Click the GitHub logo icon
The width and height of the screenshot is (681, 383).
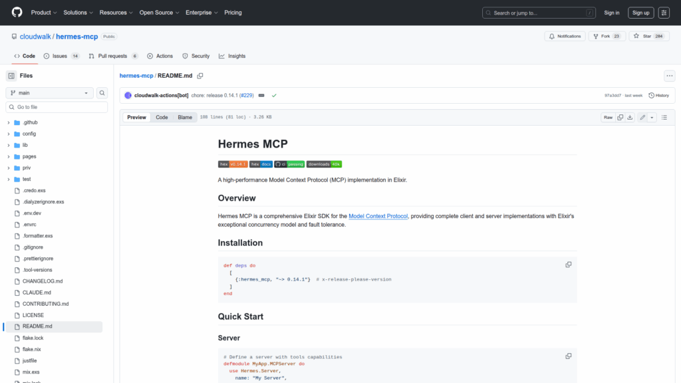coord(17,13)
